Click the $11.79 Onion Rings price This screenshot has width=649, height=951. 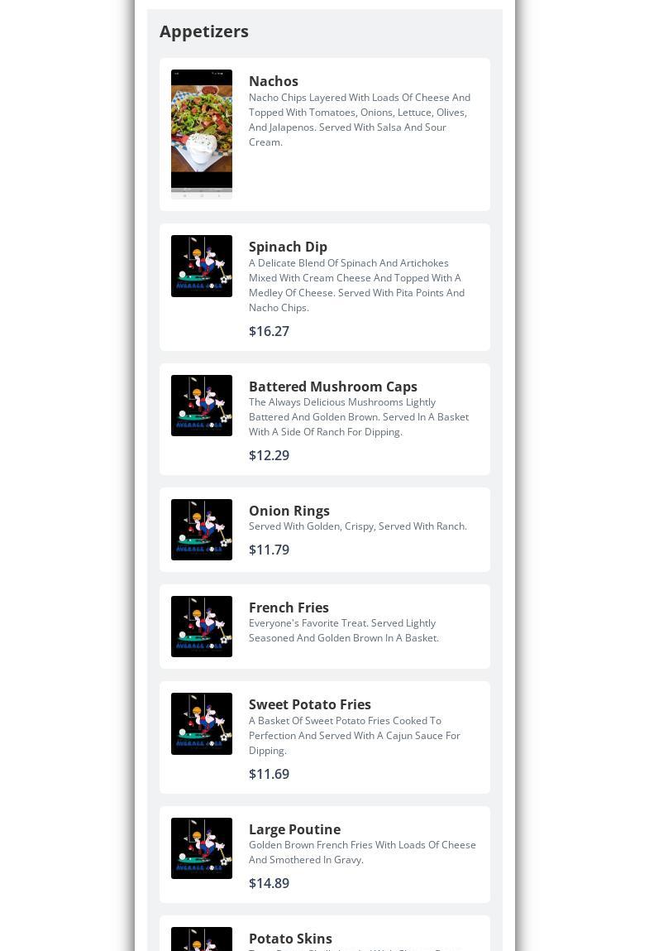pos(269,550)
